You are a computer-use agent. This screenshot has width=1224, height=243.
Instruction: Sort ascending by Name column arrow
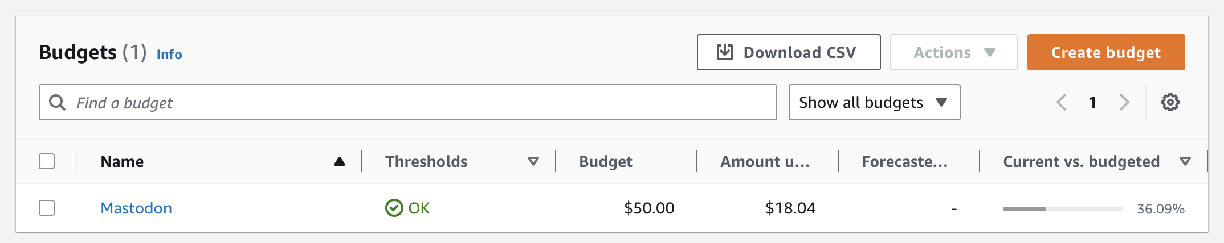point(340,162)
